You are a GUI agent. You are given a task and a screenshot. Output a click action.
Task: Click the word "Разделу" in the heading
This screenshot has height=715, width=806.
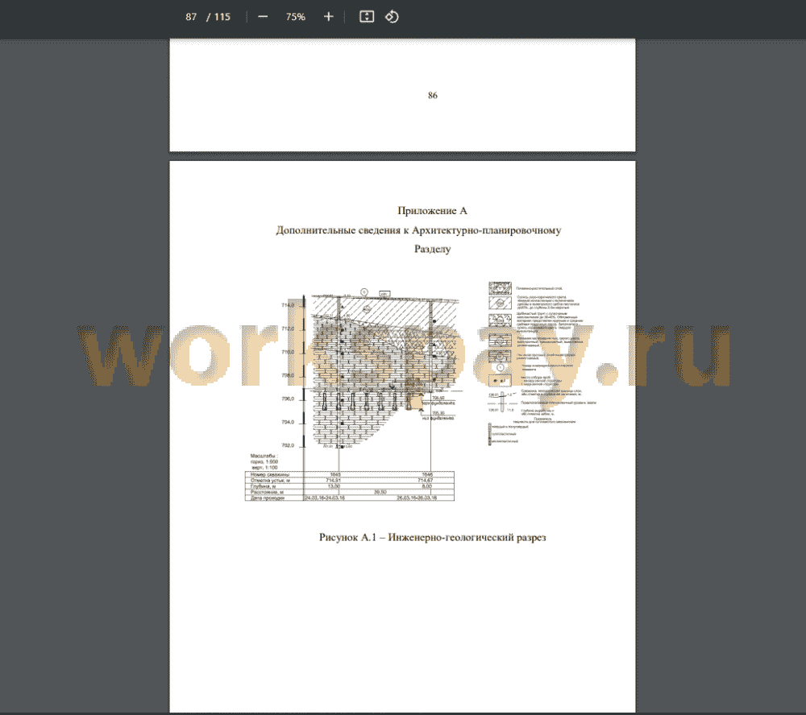[x=432, y=249]
